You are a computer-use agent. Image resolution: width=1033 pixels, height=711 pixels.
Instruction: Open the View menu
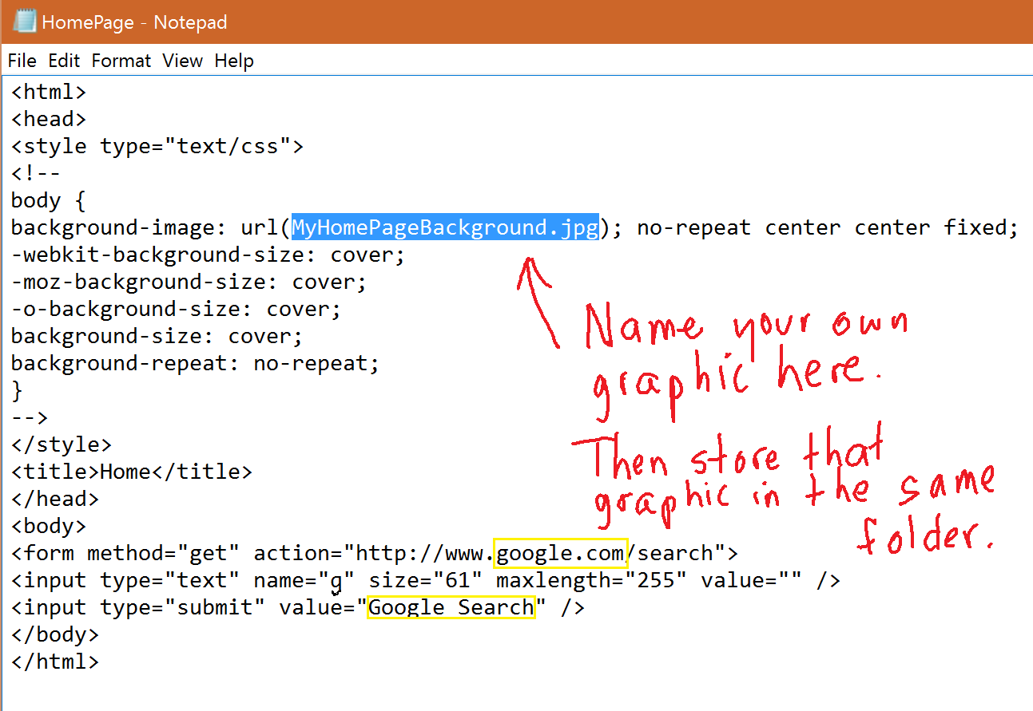tap(183, 61)
